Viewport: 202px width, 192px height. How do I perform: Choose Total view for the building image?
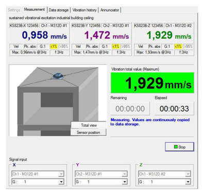(89, 125)
